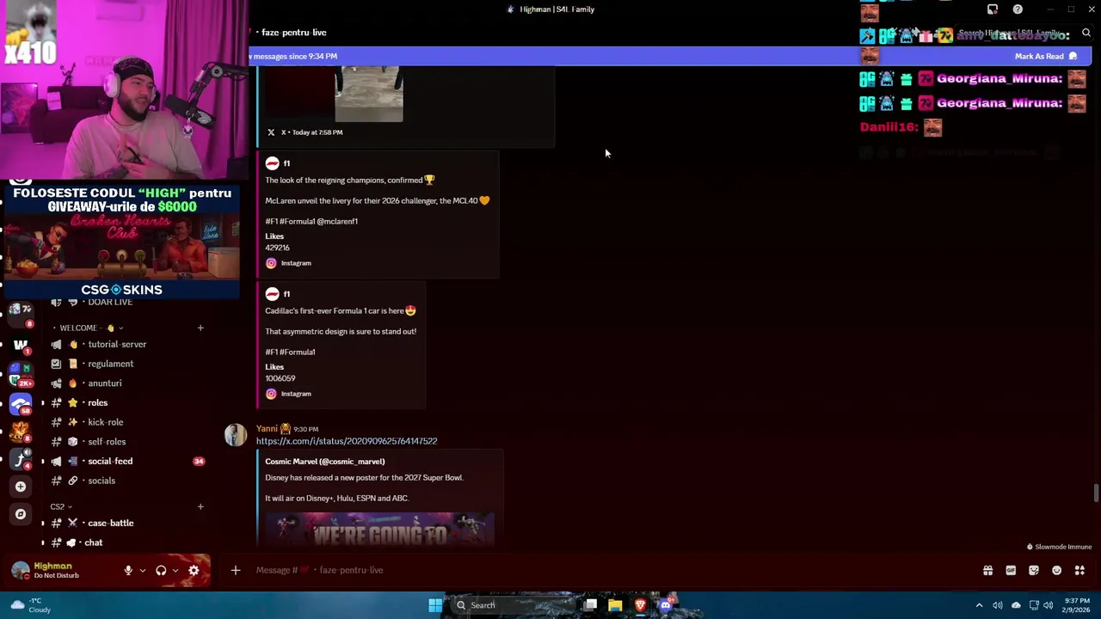Toggle microphone mute
Viewport: 1101px width, 619px height.
[x=128, y=570]
